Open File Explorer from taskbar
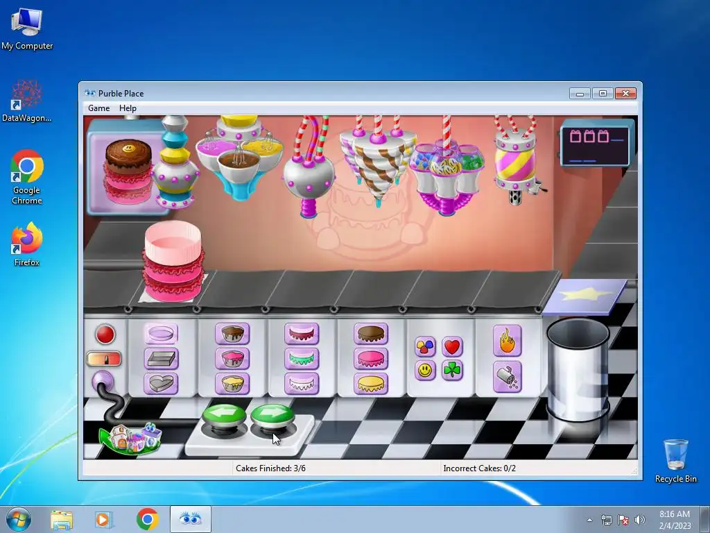This screenshot has width=710, height=533. (x=62, y=520)
